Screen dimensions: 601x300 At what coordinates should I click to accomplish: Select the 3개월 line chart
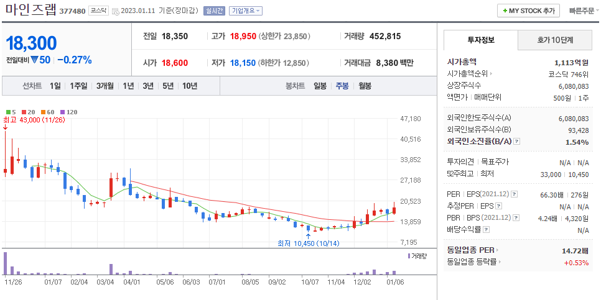point(105,86)
